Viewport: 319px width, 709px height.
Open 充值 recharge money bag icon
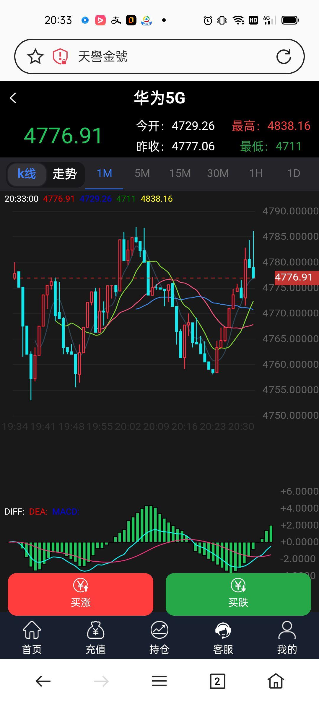(x=96, y=638)
